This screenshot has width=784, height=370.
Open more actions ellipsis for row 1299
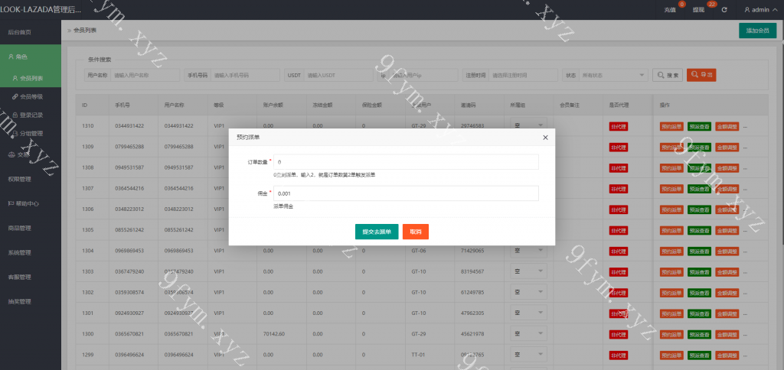coord(745,355)
